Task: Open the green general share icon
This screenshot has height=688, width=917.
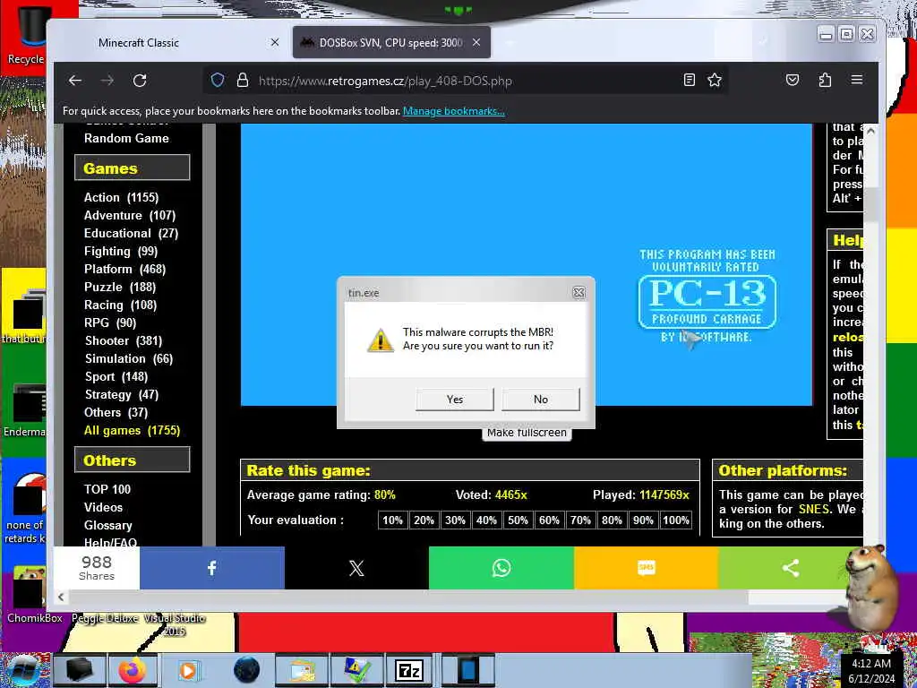Action: [x=790, y=567]
